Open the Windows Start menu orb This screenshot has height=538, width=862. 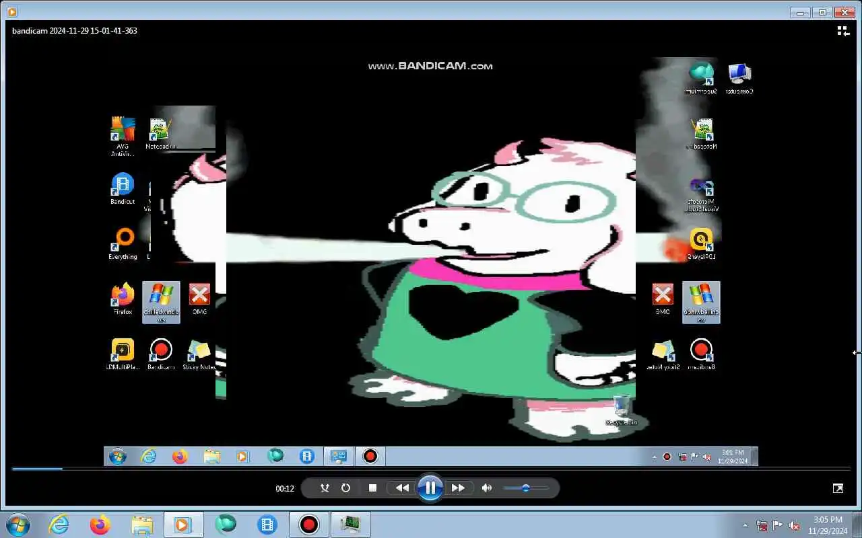pos(18,525)
